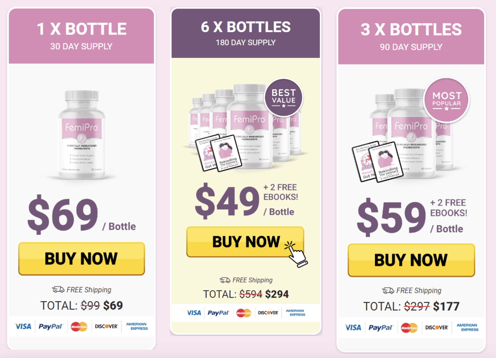Click the Best Value badge

[284, 98]
